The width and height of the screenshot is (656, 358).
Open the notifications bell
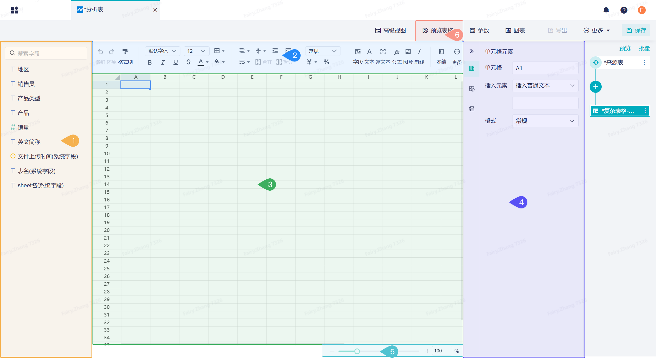pos(606,10)
